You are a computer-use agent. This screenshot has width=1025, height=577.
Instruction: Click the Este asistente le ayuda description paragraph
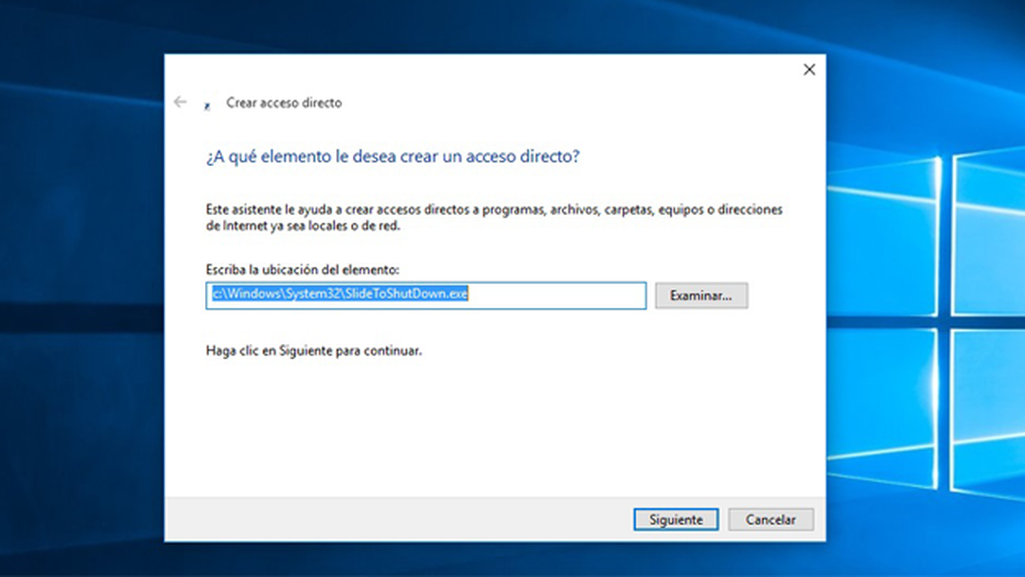(x=494, y=218)
